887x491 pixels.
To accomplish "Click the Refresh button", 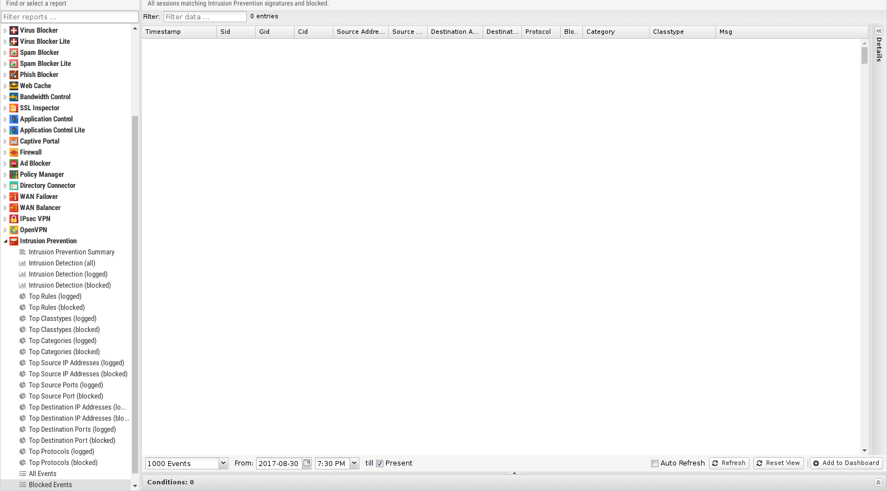I will [729, 463].
